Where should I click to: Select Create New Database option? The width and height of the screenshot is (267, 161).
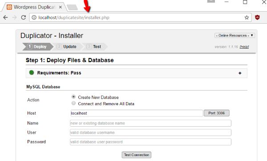click(x=73, y=97)
